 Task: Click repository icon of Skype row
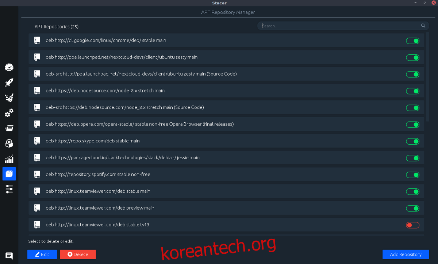click(x=37, y=141)
